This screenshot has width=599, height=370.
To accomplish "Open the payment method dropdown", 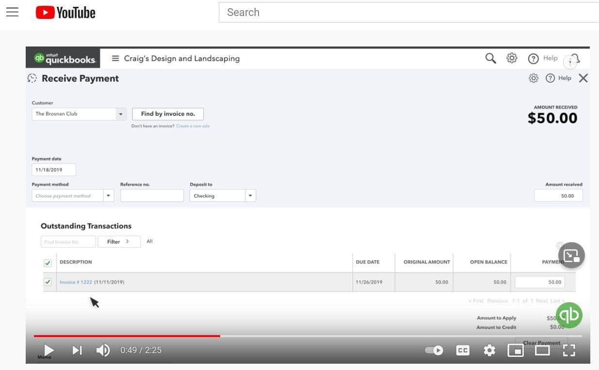I will coord(109,196).
